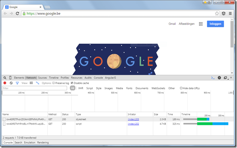Close the Google browser tab

(x=40, y=7)
